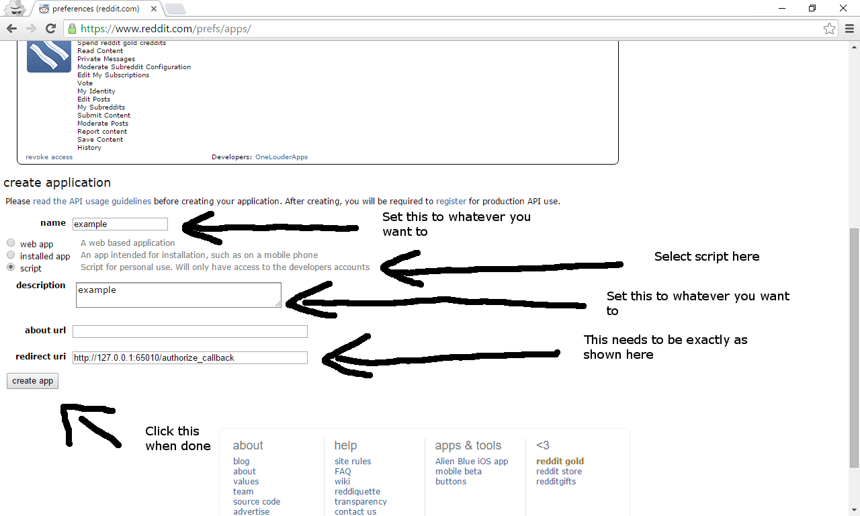
Task: Select the installed app radio button
Action: [11, 255]
